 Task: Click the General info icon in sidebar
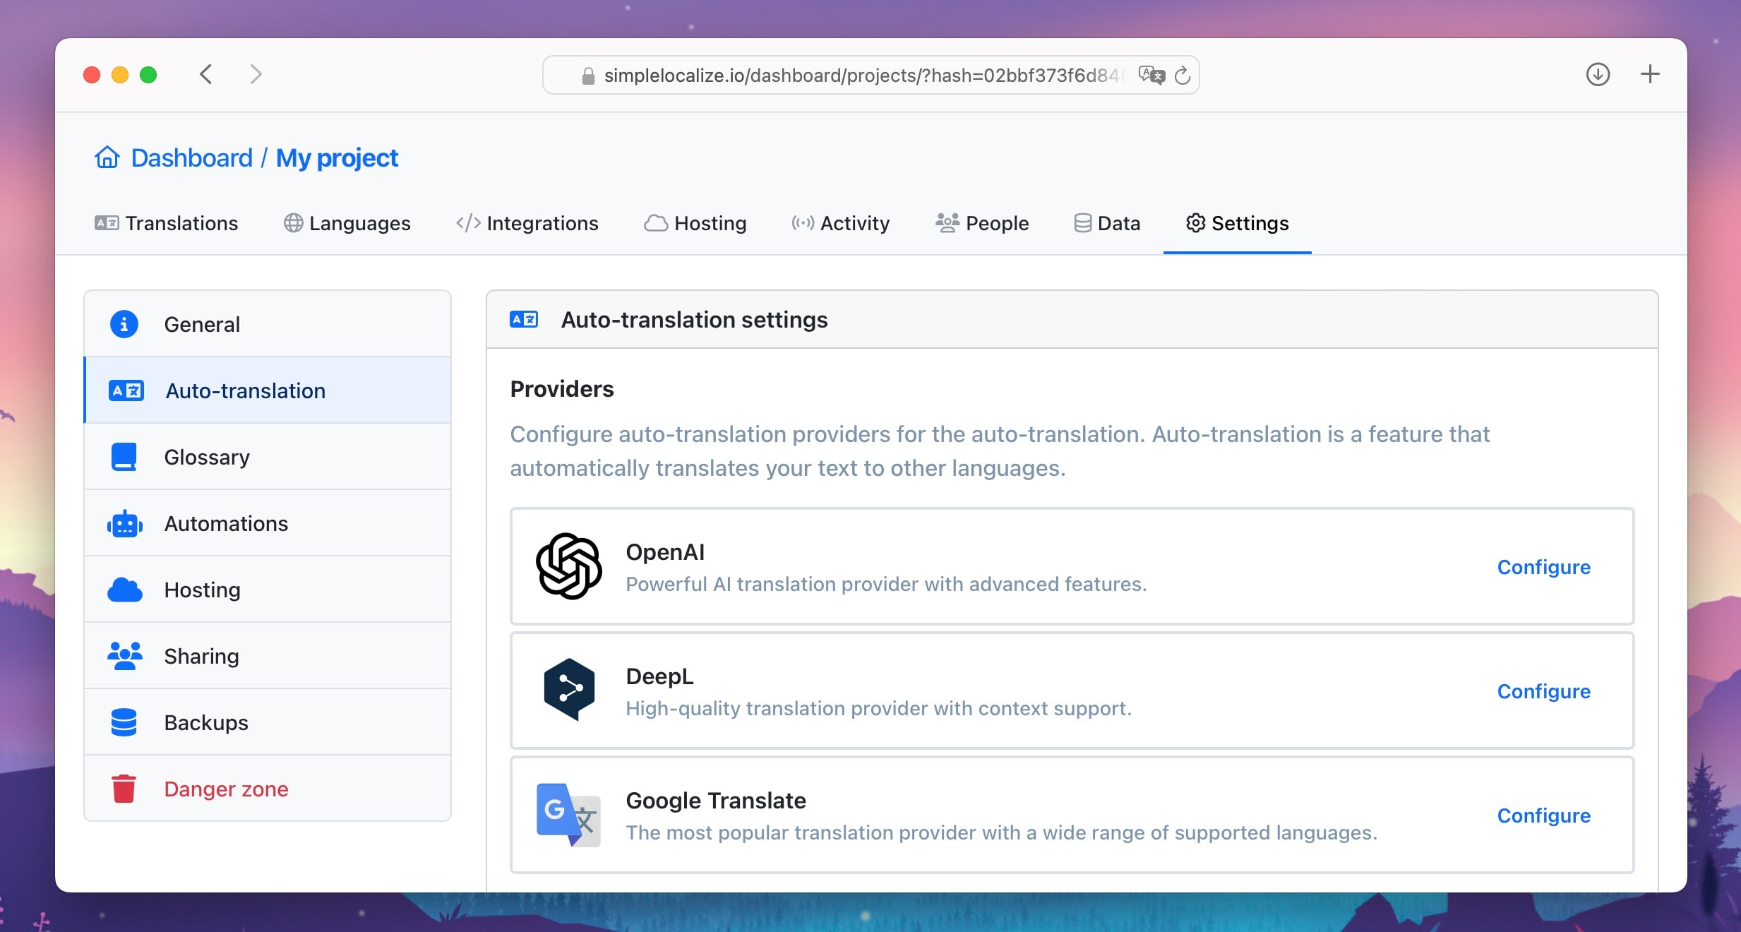pos(124,324)
